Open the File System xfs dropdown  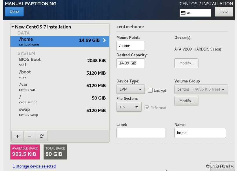coord(129,107)
